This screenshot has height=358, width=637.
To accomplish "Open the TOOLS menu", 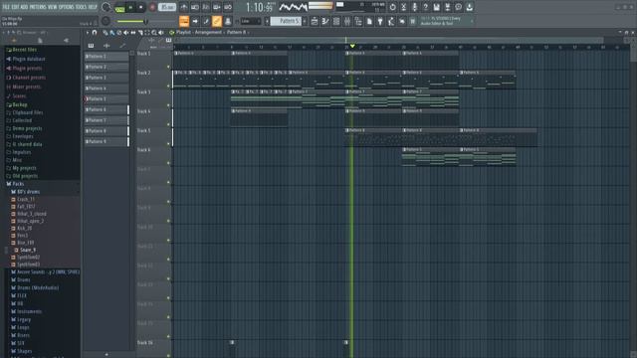I will pos(82,7).
